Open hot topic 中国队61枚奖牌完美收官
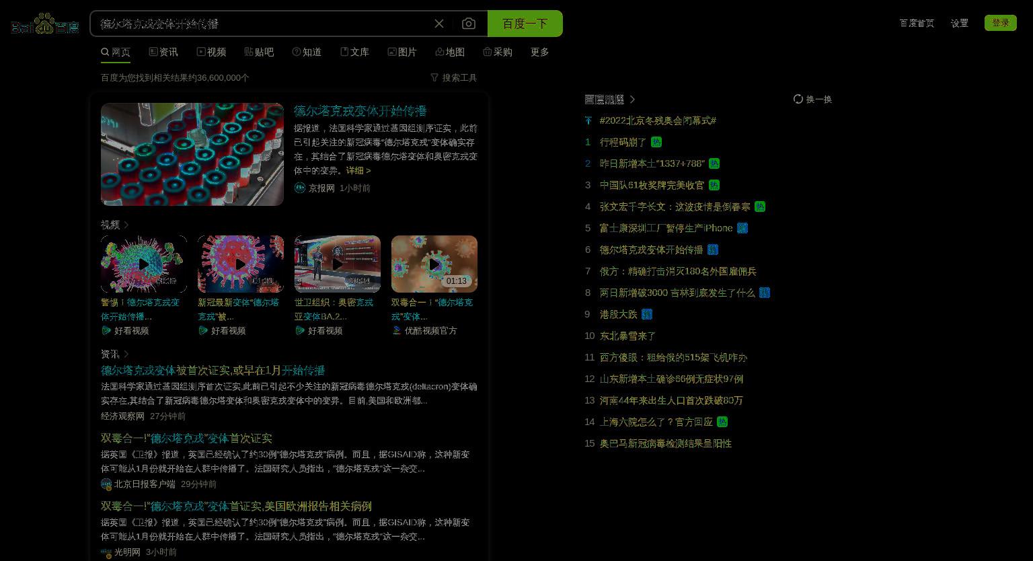1033x561 pixels. 652,185
